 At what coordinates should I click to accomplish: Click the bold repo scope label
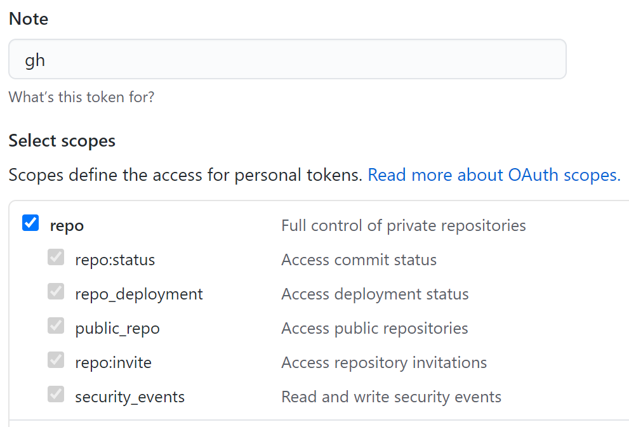coord(67,225)
